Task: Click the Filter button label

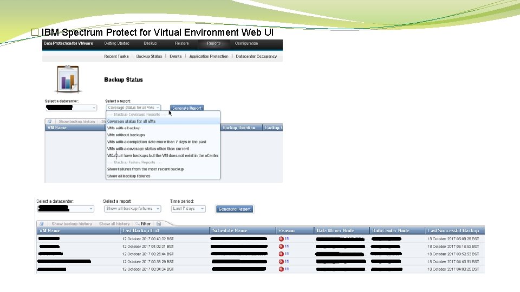Action: coord(146,224)
